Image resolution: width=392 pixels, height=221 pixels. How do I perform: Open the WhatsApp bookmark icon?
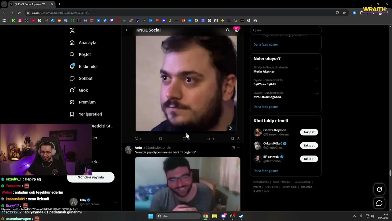click(72, 21)
